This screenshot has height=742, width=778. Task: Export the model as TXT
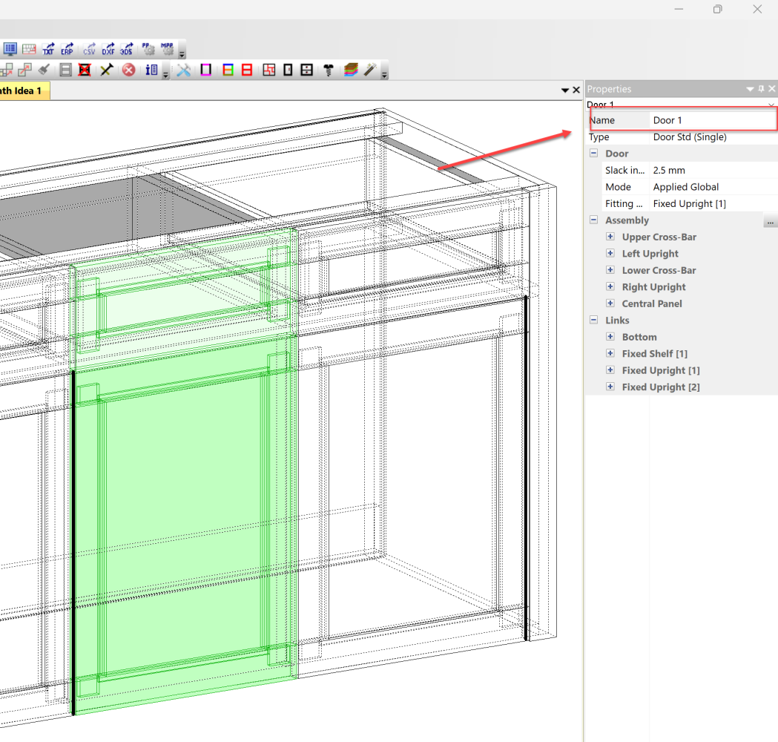point(48,50)
